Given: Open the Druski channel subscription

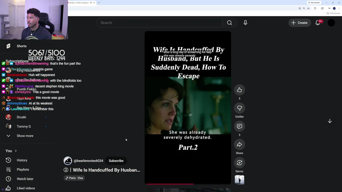Looking at the screenshot, I should (21, 117).
